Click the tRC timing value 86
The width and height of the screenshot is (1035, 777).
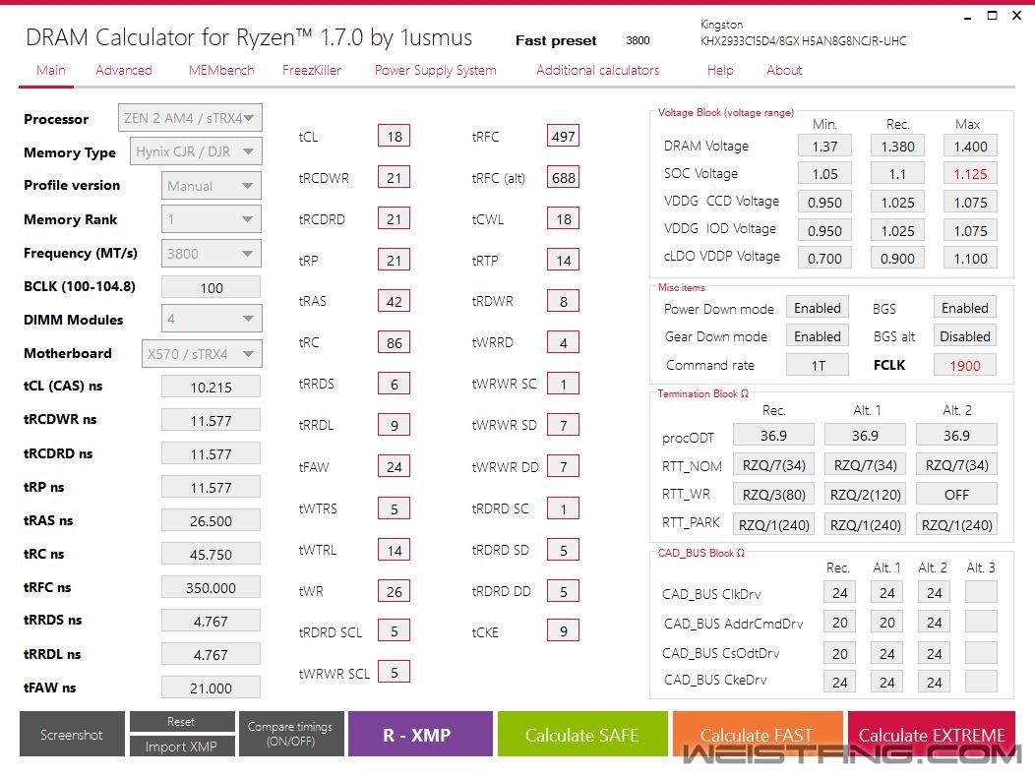pyautogui.click(x=395, y=342)
